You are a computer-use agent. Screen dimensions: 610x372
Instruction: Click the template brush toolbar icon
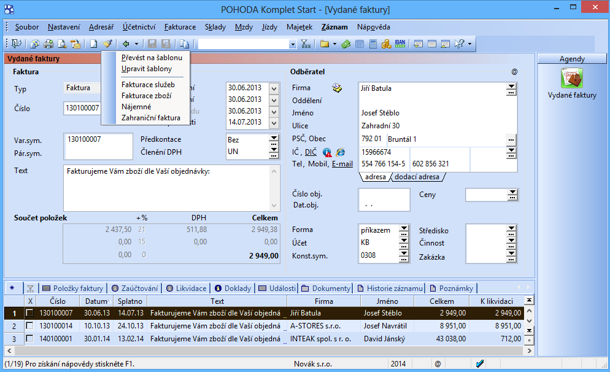[107, 44]
